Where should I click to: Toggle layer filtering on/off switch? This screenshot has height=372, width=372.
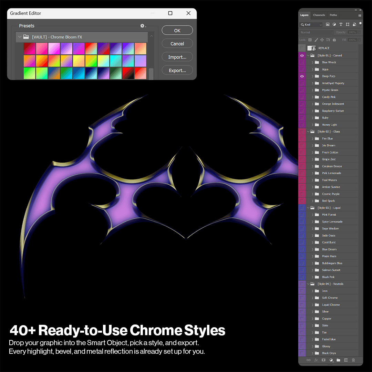[360, 24]
